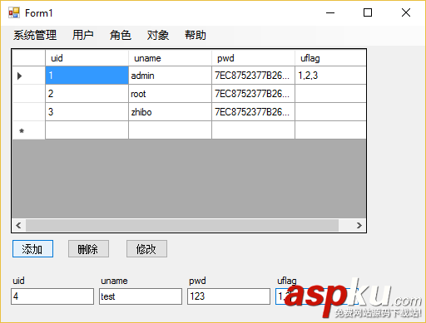Maximize the Form1 window

[368, 12]
